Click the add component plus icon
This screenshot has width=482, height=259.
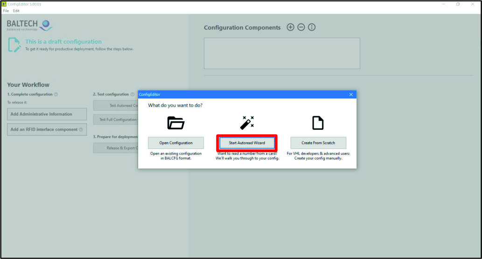290,28
